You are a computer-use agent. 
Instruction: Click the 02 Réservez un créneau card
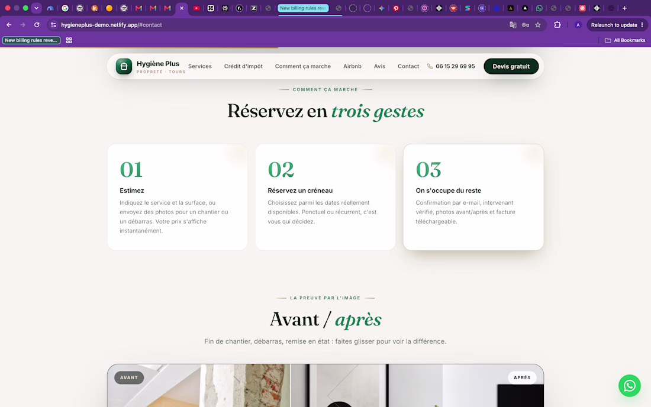325,197
